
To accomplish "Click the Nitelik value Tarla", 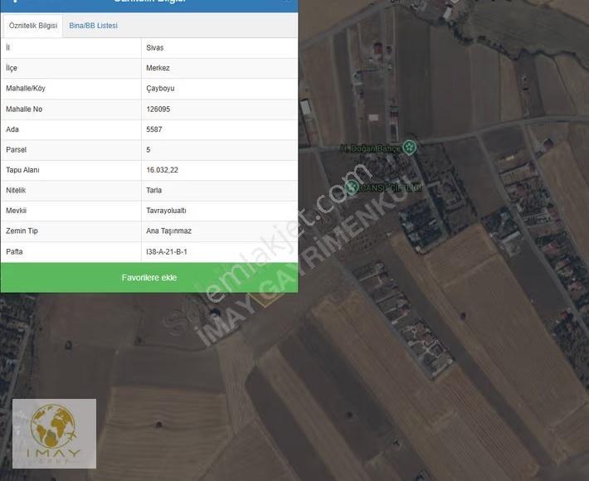I will pyautogui.click(x=153, y=191).
